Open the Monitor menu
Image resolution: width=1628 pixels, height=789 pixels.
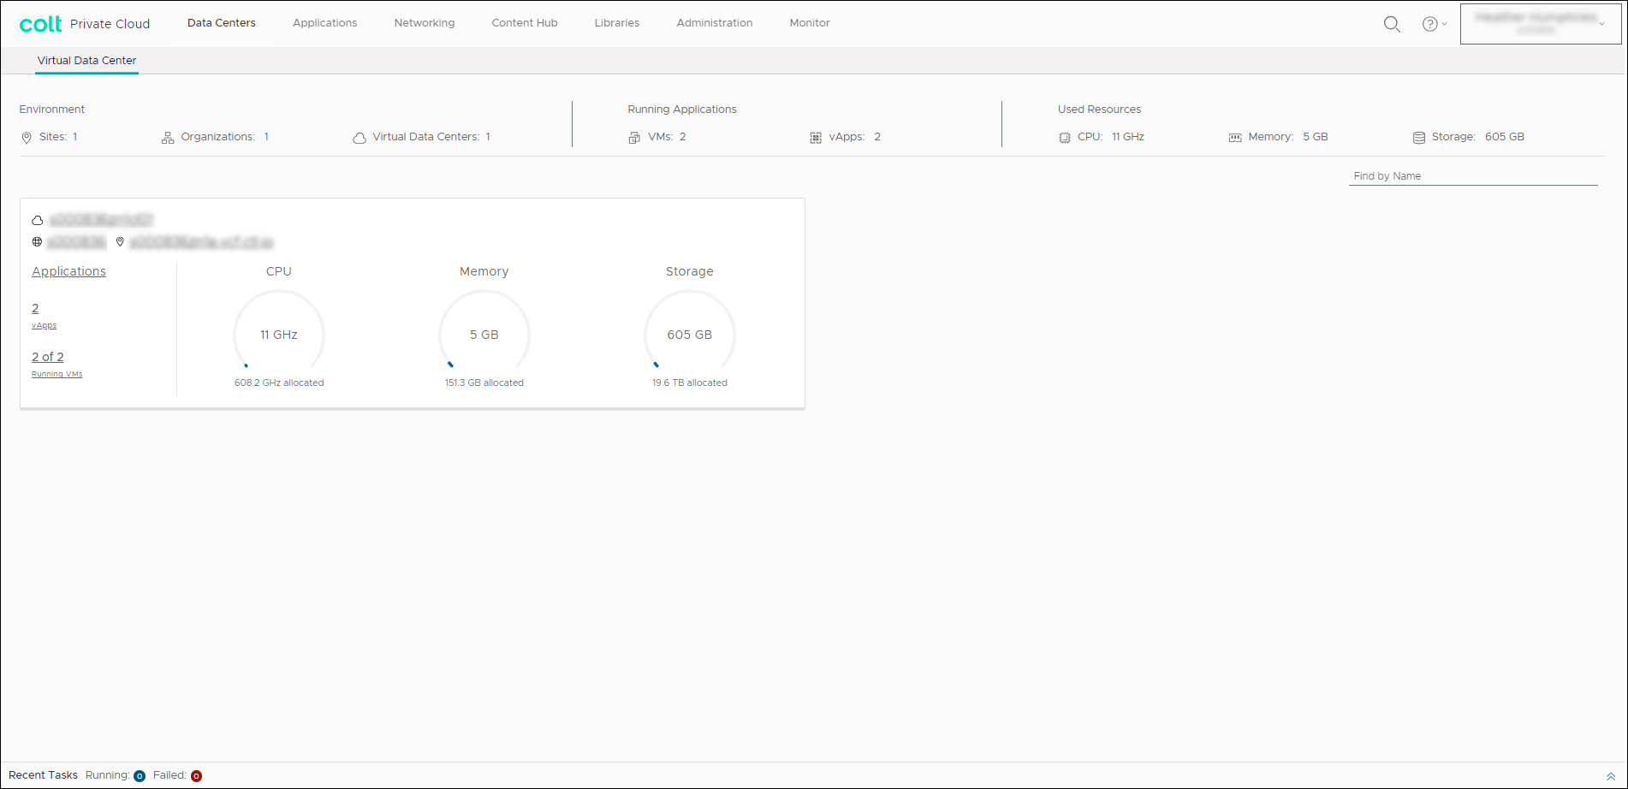(x=810, y=23)
